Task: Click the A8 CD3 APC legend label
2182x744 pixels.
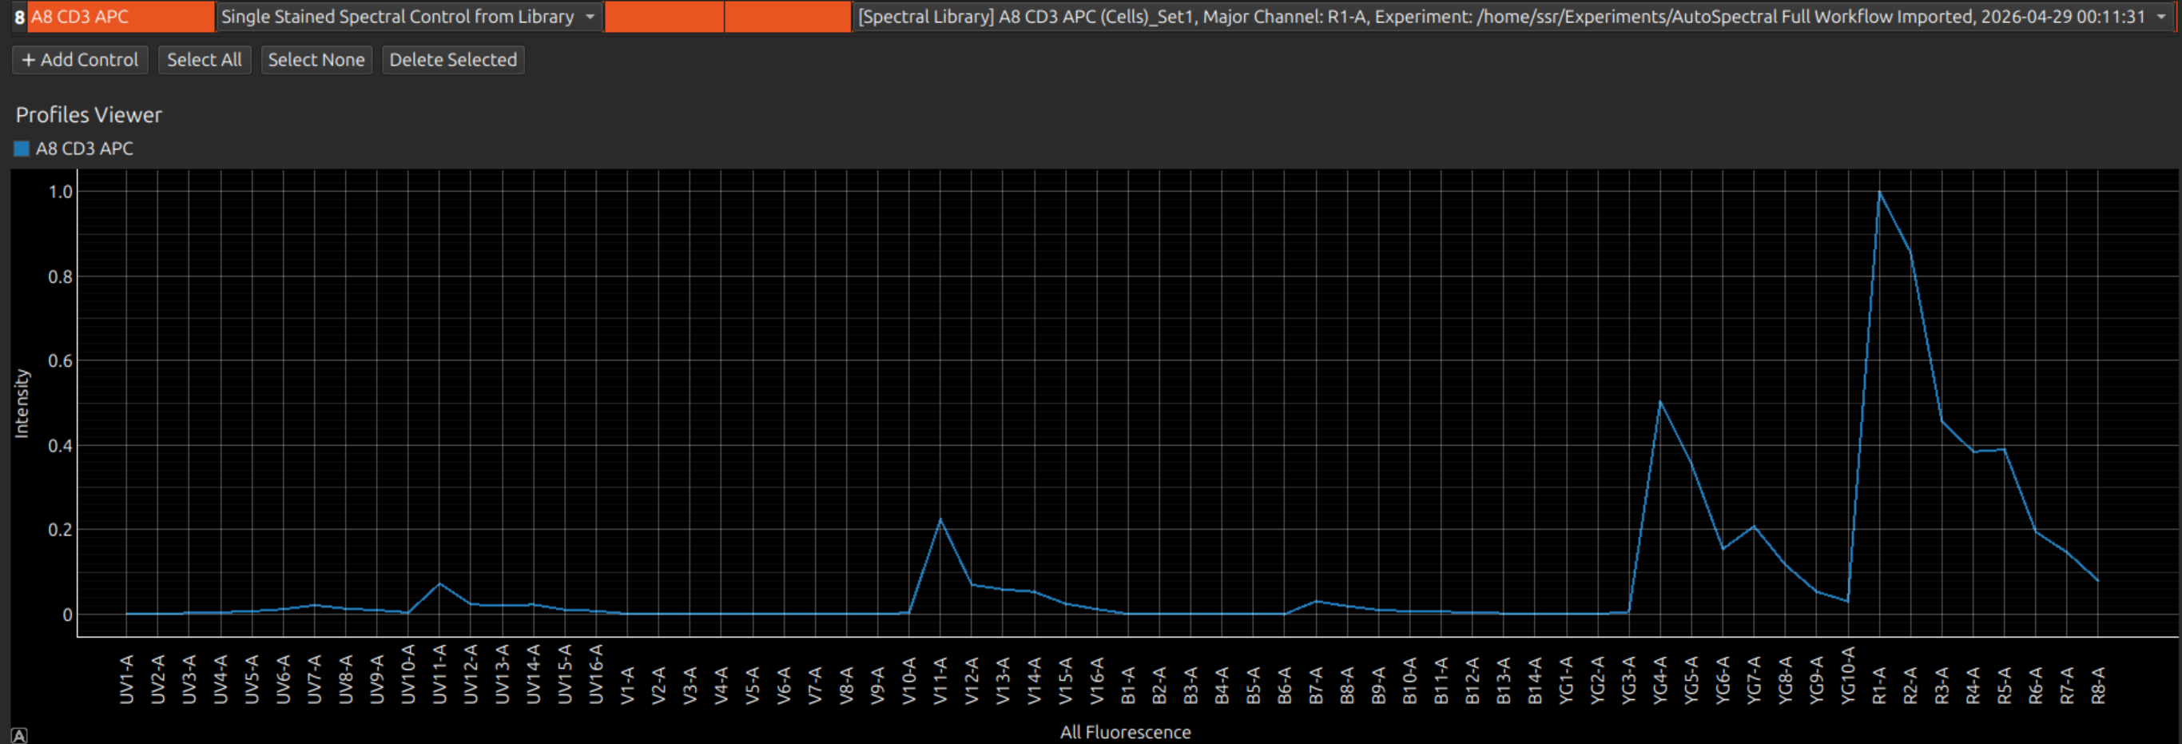Action: [85, 149]
